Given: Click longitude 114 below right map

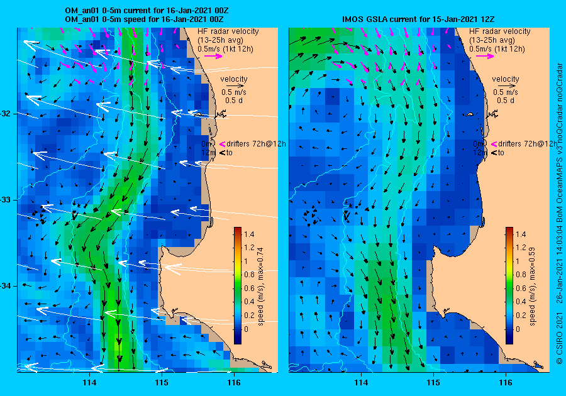Looking at the screenshot, I should [x=361, y=383].
